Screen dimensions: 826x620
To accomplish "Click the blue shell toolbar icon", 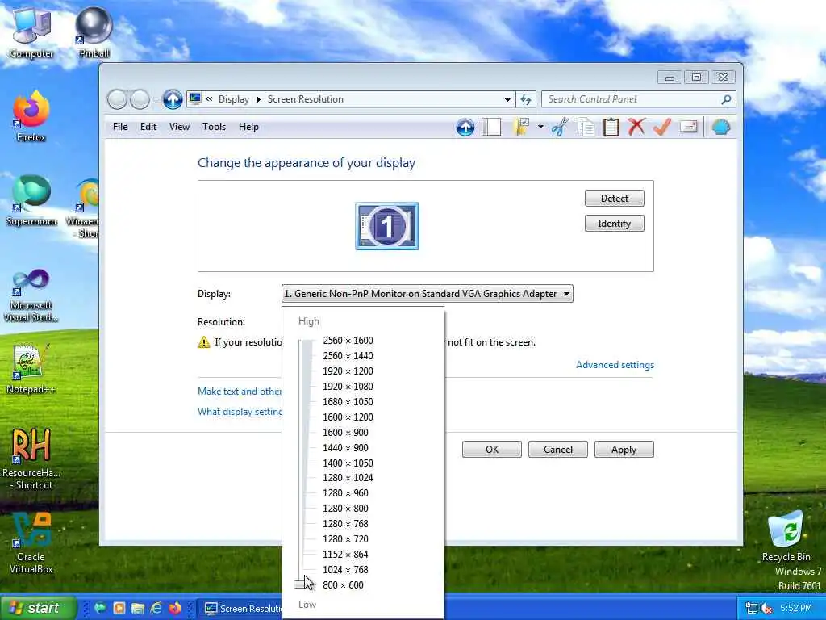I will point(720,127).
